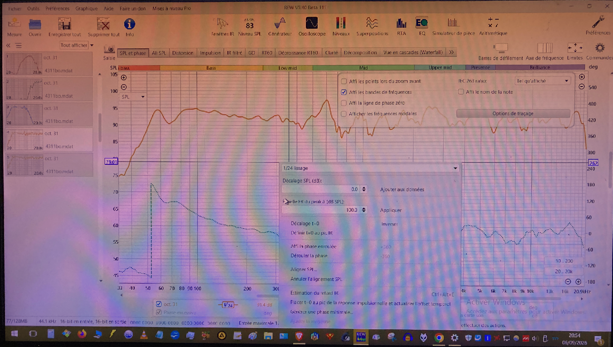The image size is (613, 347).
Task: Click the Décalage SPL (dB) input field
Action: pos(321,189)
